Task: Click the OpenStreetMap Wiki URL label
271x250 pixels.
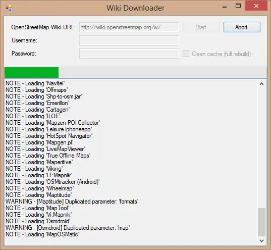Action: [x=43, y=27]
